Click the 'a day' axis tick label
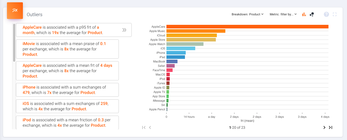347x140 pixels. (x=212, y=117)
